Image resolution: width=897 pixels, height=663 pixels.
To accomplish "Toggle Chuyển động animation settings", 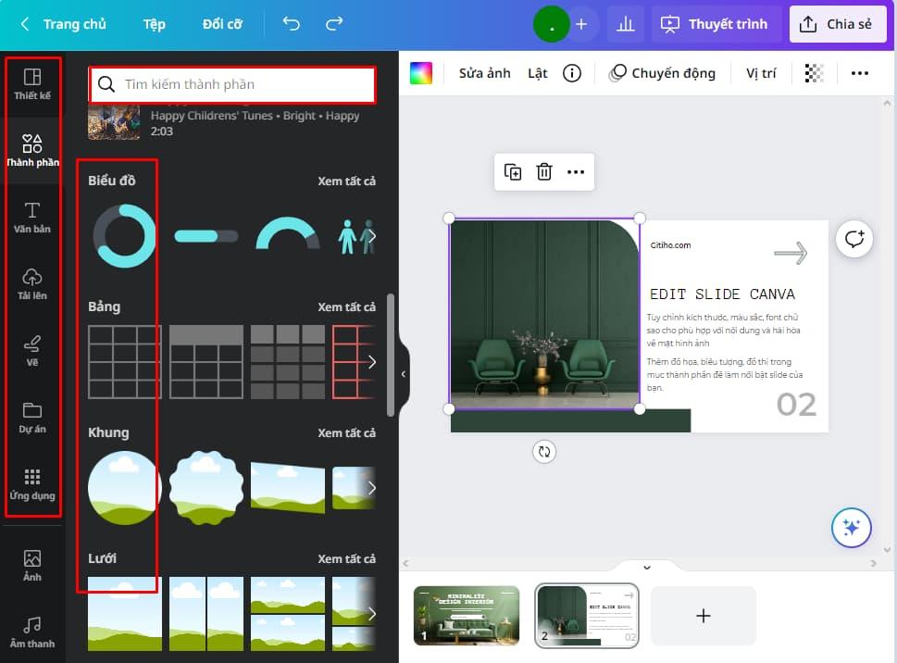I will point(662,72).
